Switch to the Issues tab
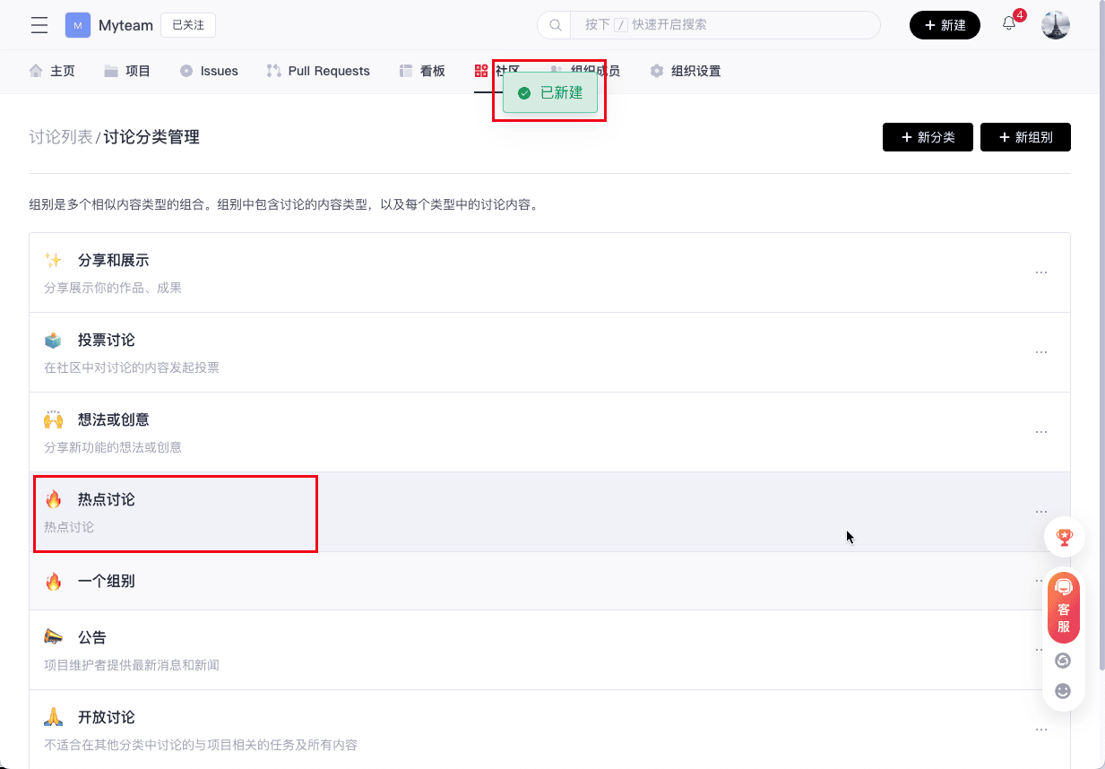 click(x=209, y=71)
